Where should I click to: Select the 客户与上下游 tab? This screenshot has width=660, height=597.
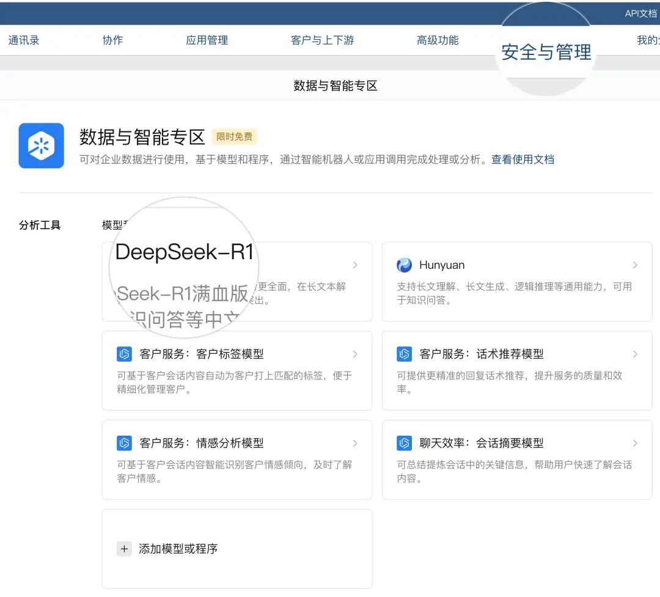tap(323, 40)
